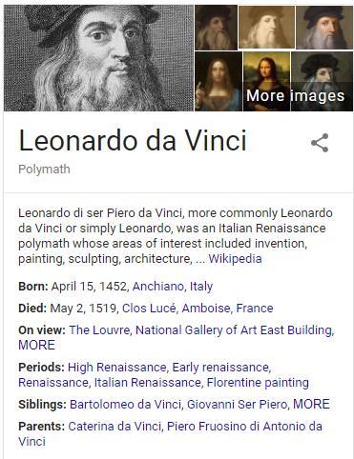Open the Wikipedia link in description
This screenshot has width=354, height=459.
click(235, 259)
